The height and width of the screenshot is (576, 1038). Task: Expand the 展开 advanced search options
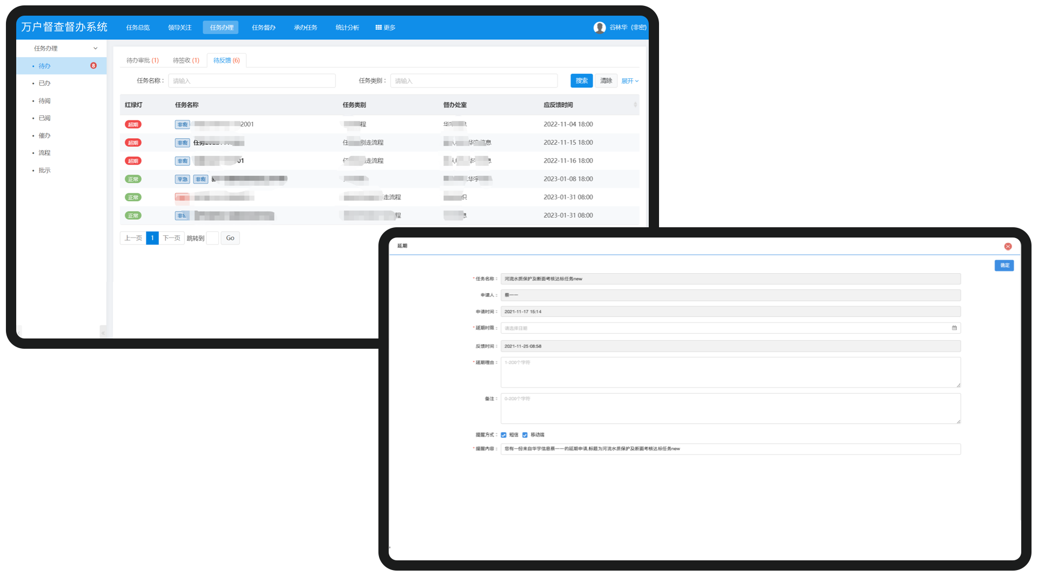[630, 81]
